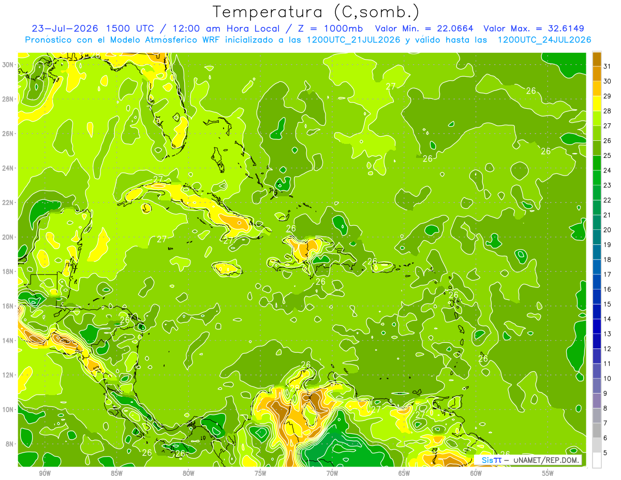Click the '29' label on the color scale
This screenshot has width=621, height=480.
[608, 96]
